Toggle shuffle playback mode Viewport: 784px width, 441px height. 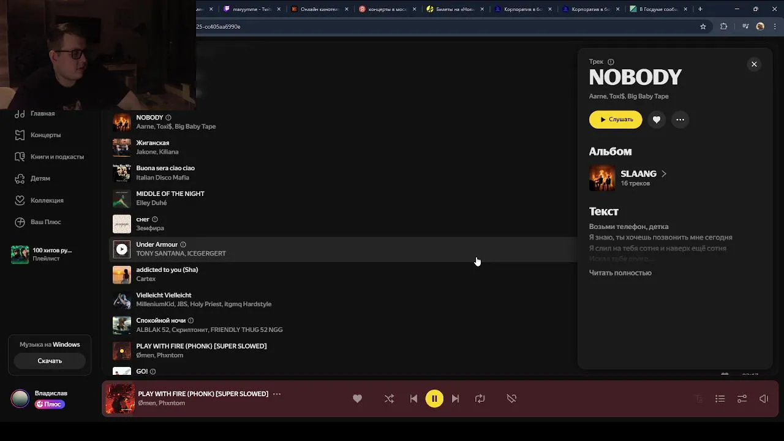[x=389, y=399]
